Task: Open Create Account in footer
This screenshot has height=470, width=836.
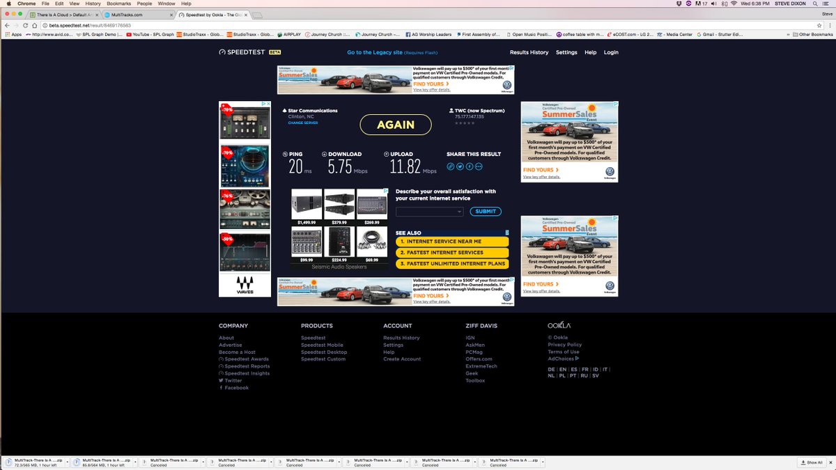Action: coord(402,359)
